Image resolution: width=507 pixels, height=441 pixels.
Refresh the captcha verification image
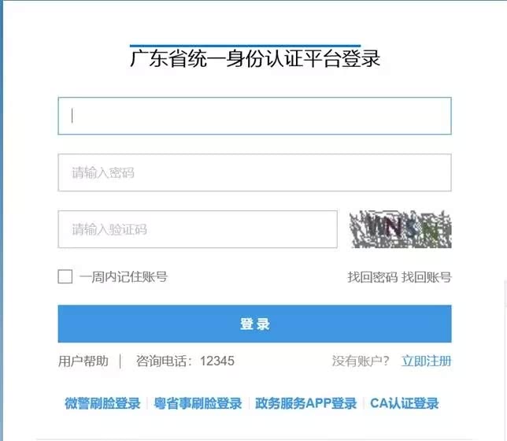pyautogui.click(x=400, y=229)
